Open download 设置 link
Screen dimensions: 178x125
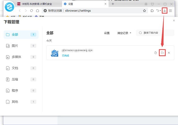point(107,33)
